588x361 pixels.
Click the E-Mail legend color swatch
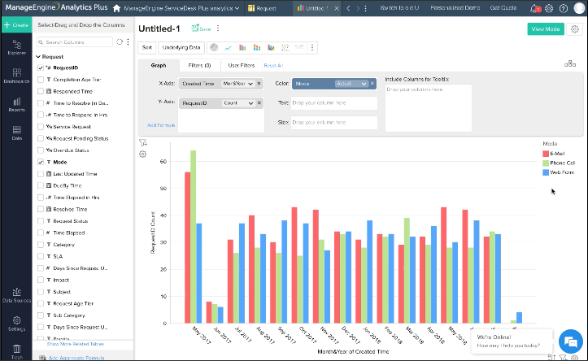pyautogui.click(x=546, y=153)
